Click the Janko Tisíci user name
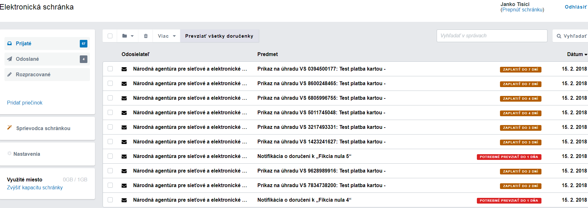The image size is (588, 208). [x=515, y=4]
